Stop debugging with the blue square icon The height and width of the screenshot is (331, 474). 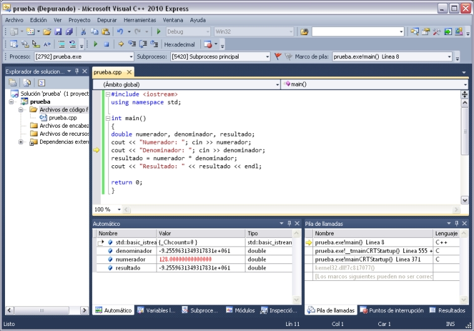coord(106,44)
